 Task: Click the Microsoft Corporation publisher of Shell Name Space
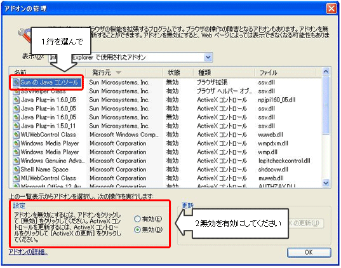pos(118,170)
